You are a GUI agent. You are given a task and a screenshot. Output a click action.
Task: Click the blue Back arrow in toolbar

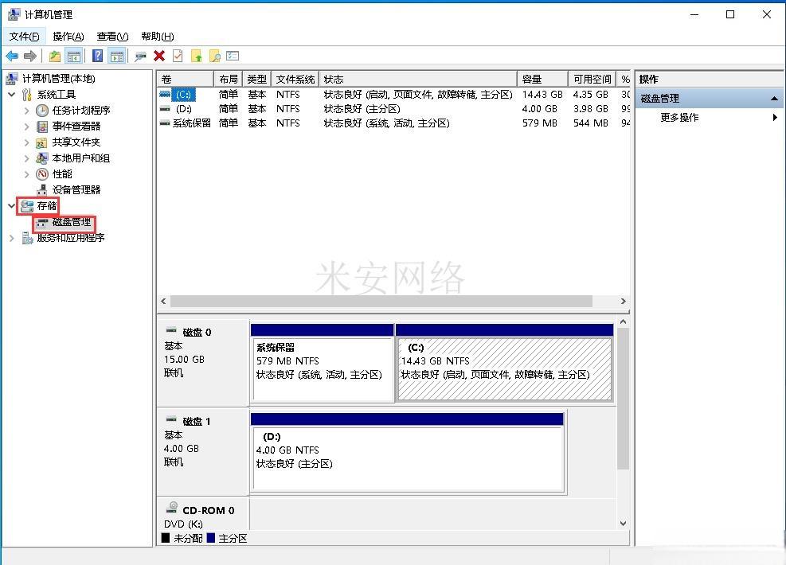(x=12, y=56)
